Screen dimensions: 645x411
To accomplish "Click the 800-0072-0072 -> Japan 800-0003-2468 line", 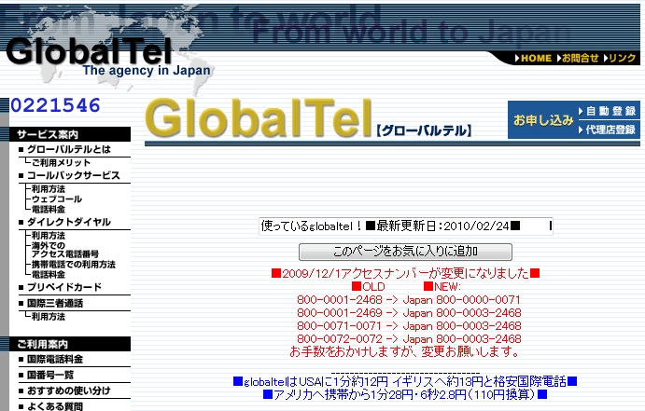I will point(409,339).
